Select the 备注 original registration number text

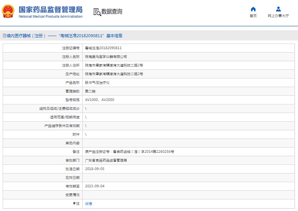129,152
